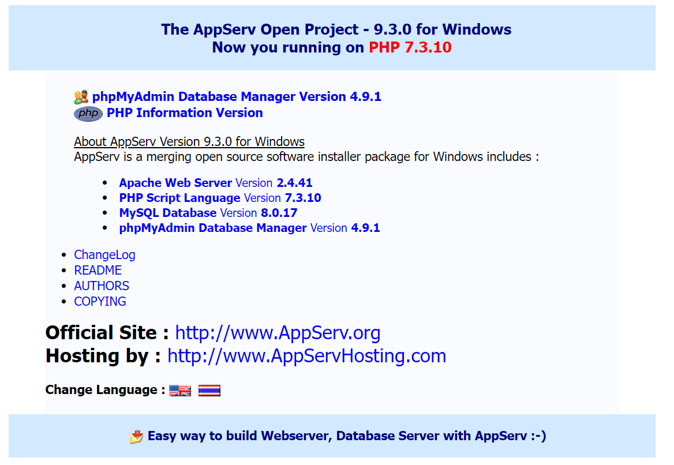
Task: Click the red PHP 7.3.10 version text
Action: (410, 47)
